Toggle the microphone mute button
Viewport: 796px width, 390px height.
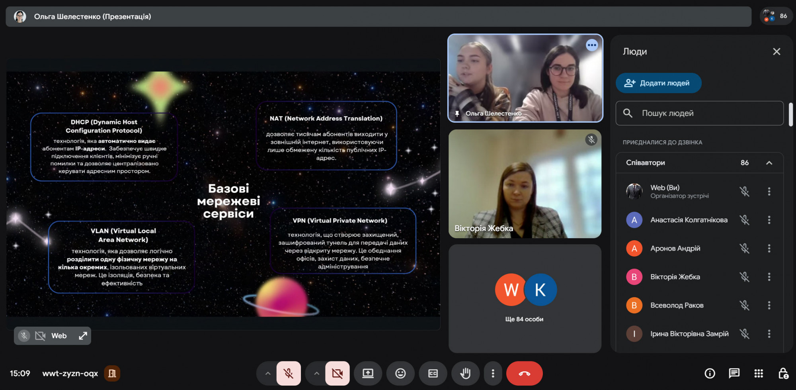pos(289,373)
